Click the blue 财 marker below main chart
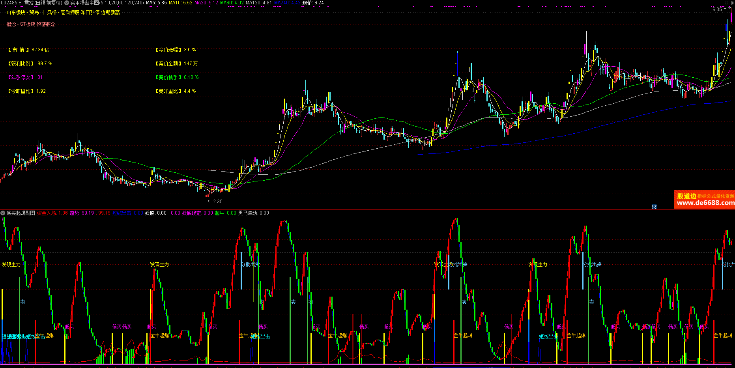The height and width of the screenshot is (368, 735). pos(654,206)
